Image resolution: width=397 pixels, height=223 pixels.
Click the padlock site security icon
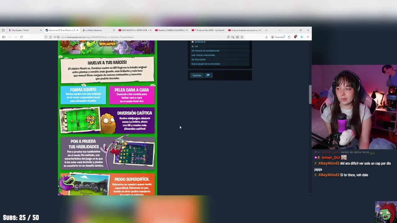click(51, 37)
